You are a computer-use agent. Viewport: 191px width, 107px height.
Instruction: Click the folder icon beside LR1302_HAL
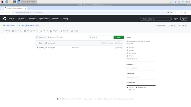(37, 48)
